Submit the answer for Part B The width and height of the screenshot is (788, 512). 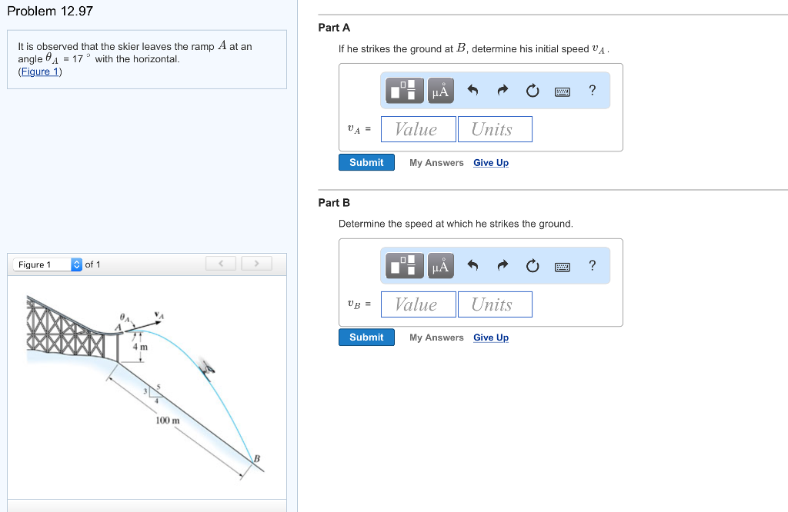click(366, 337)
